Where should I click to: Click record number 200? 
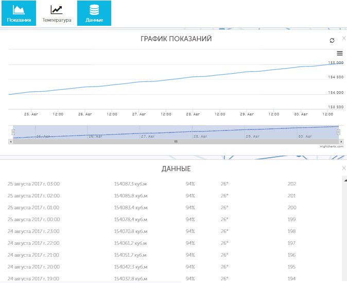point(292,208)
